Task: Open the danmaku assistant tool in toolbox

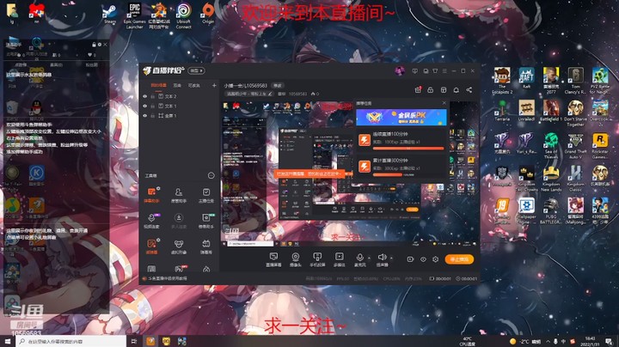Action: point(151,195)
